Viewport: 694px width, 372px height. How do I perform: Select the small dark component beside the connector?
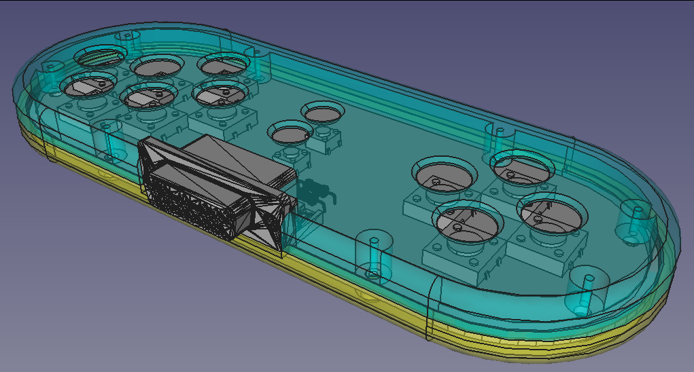pos(317,191)
